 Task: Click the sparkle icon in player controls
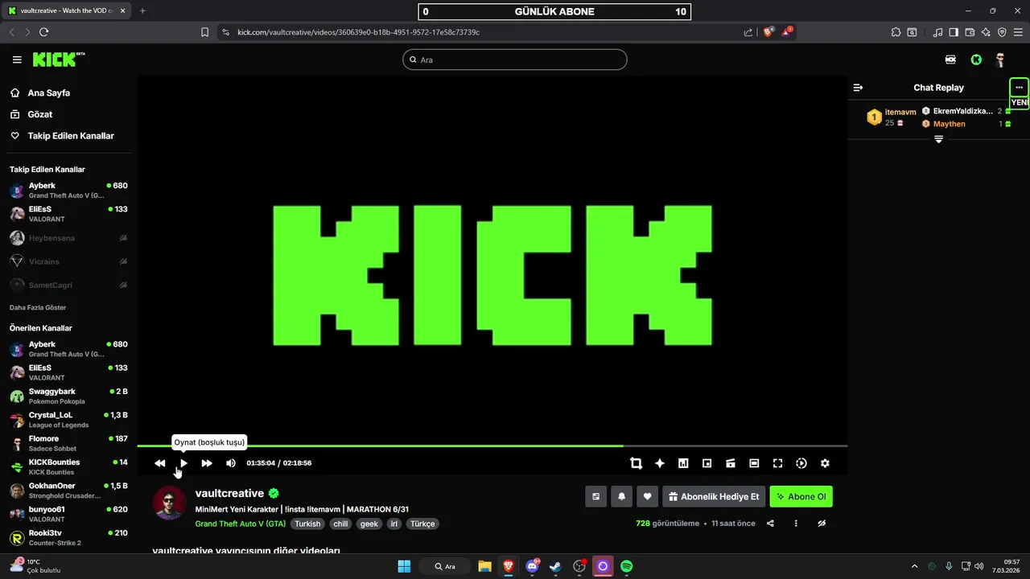tap(660, 463)
